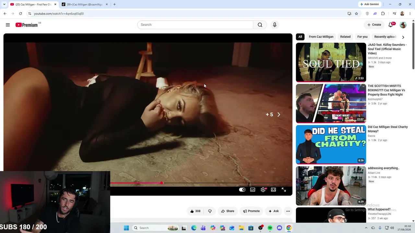Open the Create dropdown button

pos(374,25)
